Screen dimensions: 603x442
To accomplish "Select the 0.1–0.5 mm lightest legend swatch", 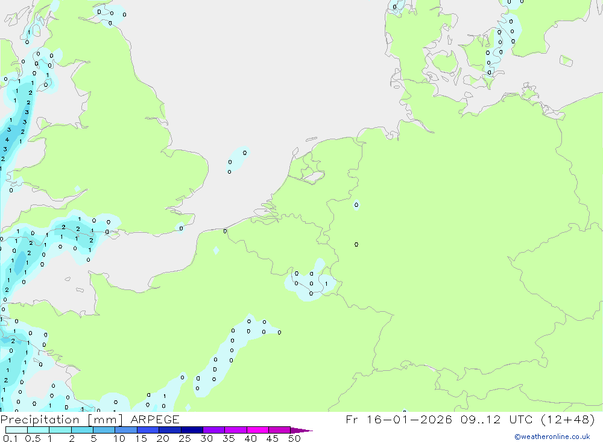I will [x=16, y=430].
